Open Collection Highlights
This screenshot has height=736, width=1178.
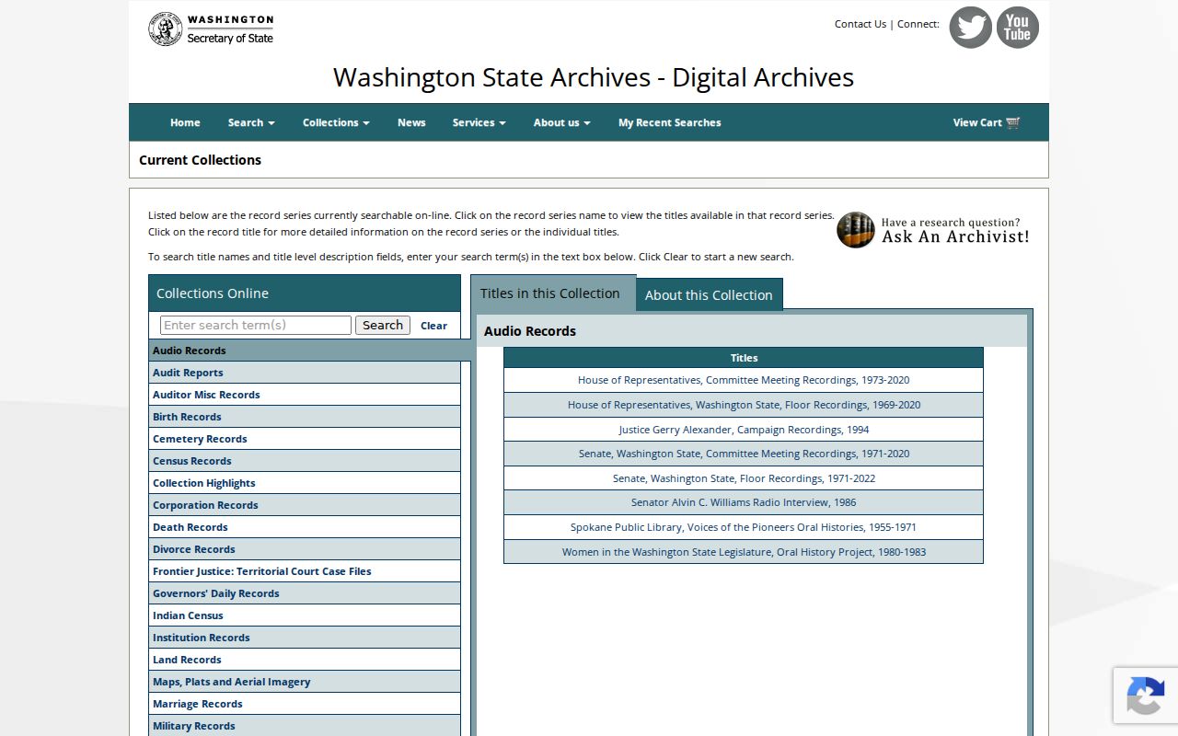pos(305,483)
